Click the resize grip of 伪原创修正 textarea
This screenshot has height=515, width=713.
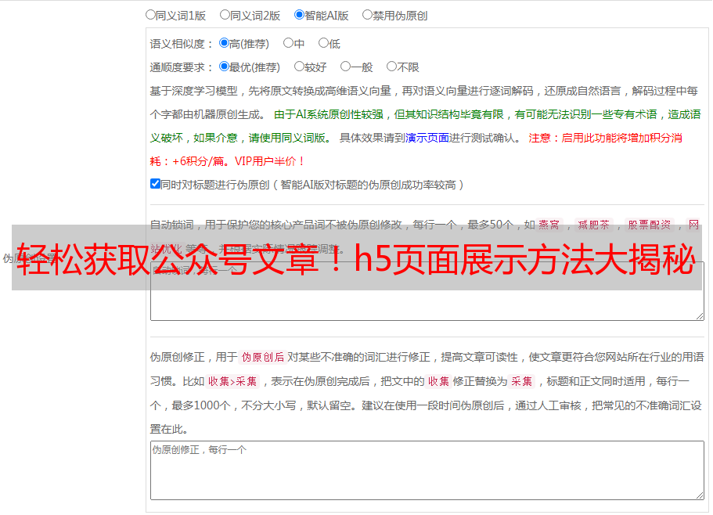click(700, 495)
